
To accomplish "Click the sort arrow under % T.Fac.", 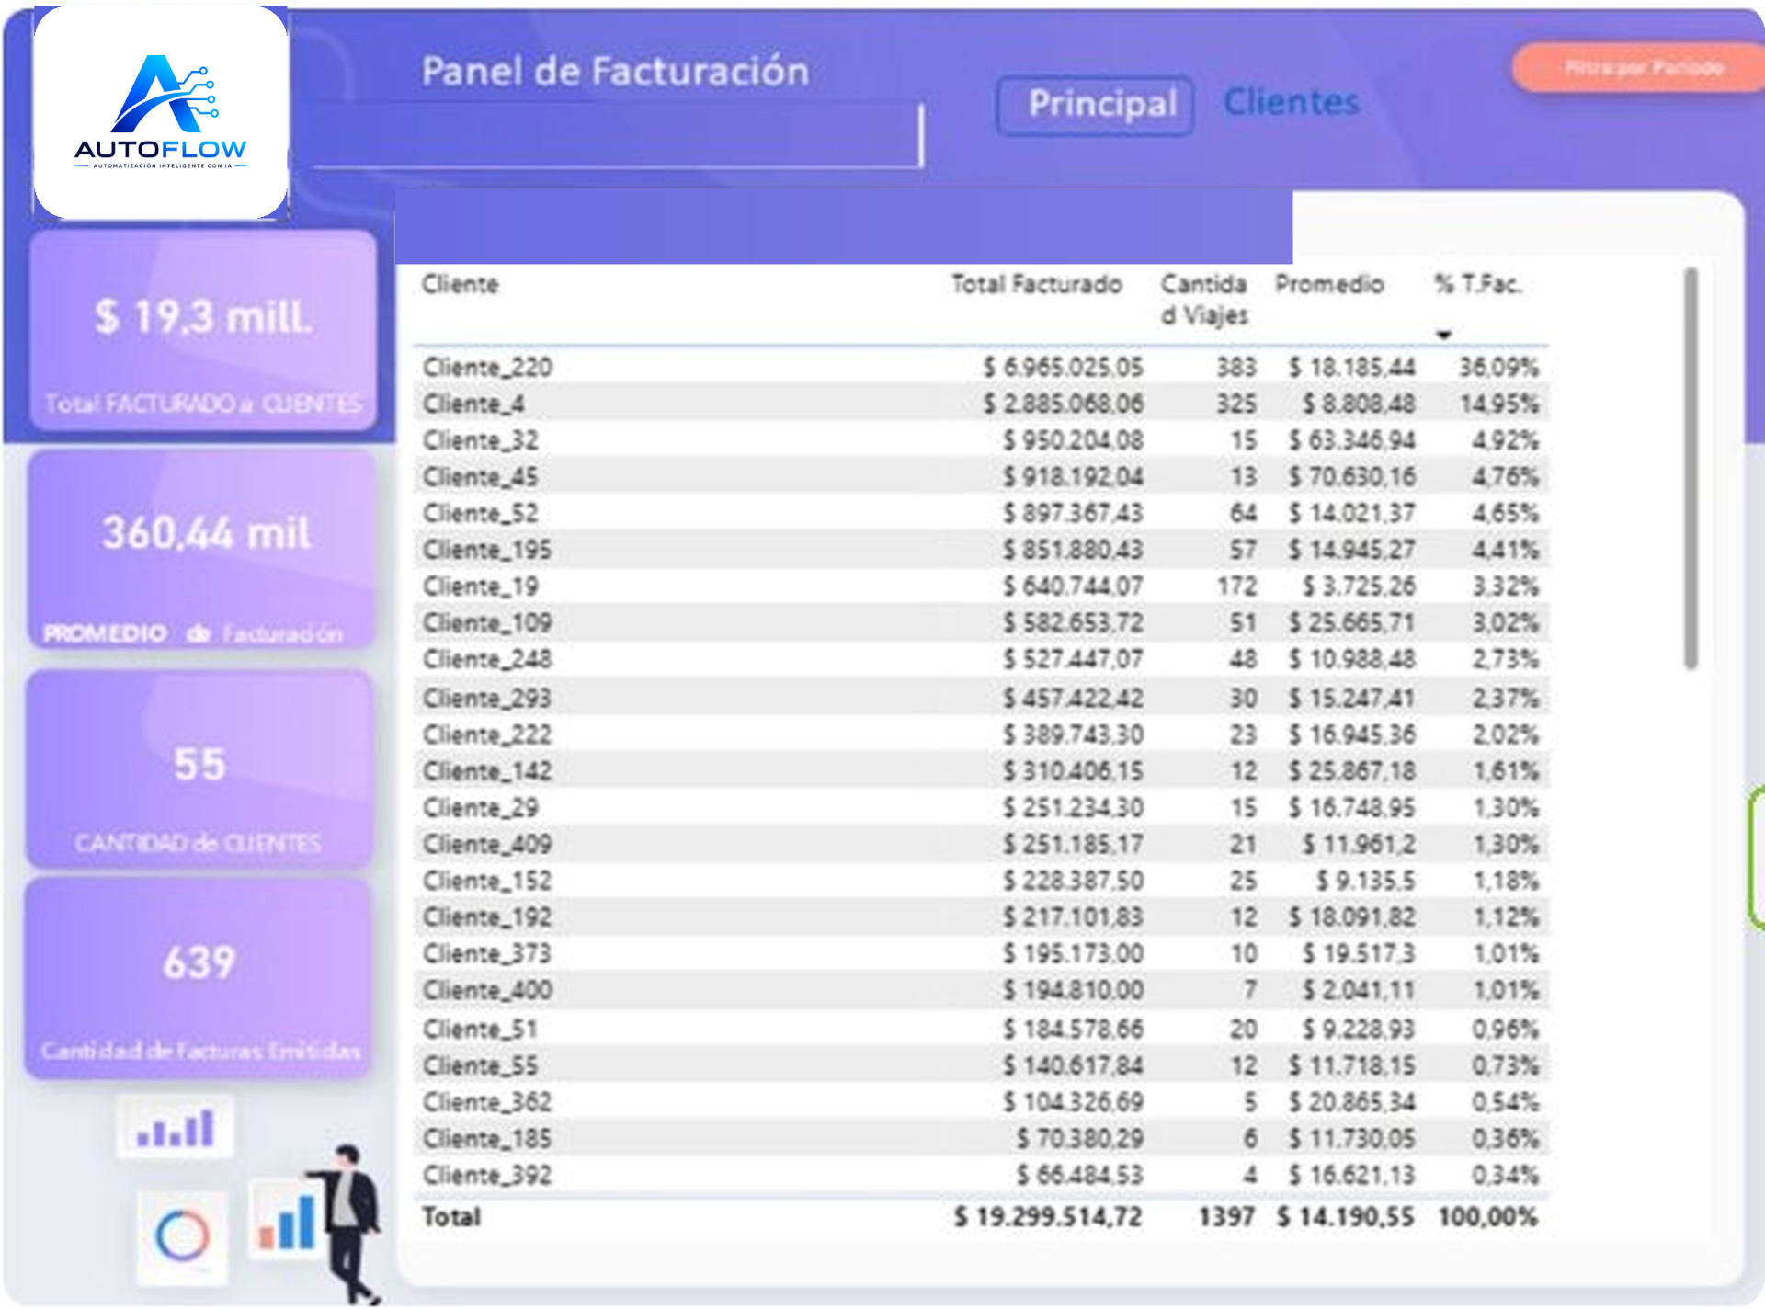I will (1444, 335).
